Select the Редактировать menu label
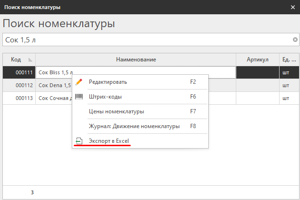This screenshot has height=200, width=300. (x=108, y=82)
